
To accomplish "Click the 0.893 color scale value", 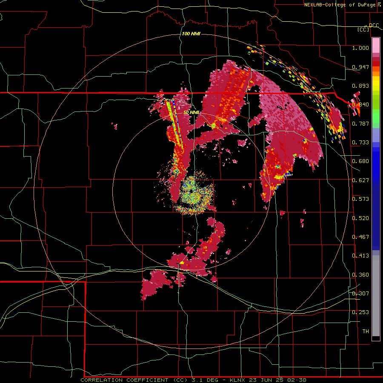I will [360, 86].
